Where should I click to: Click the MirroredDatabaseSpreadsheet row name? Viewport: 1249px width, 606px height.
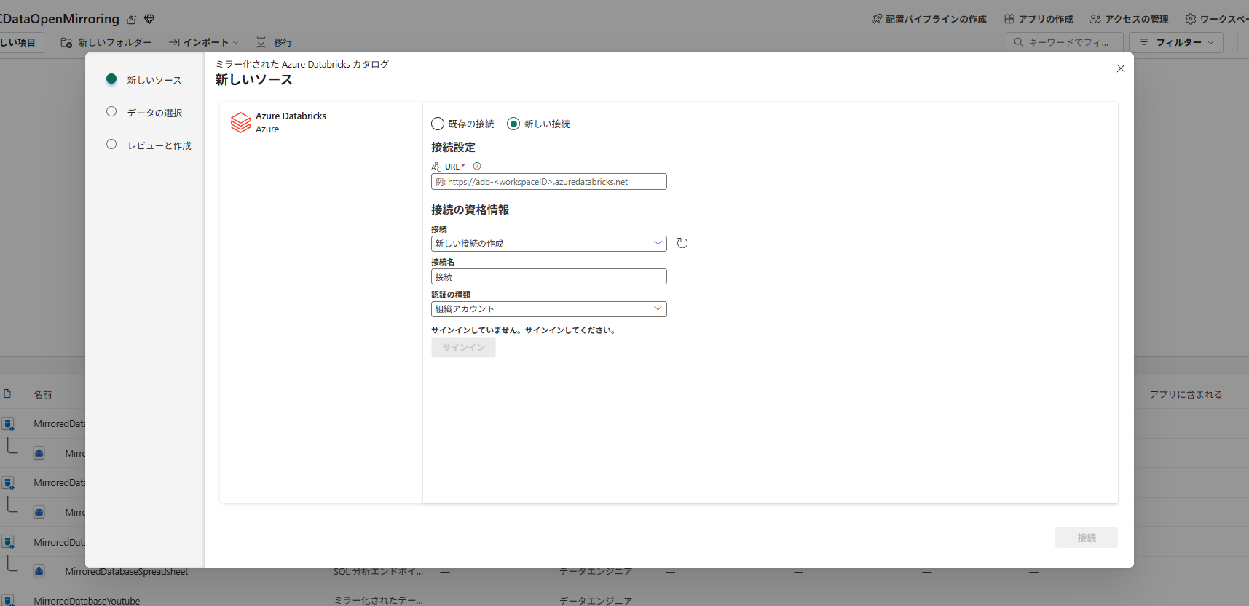(127, 571)
